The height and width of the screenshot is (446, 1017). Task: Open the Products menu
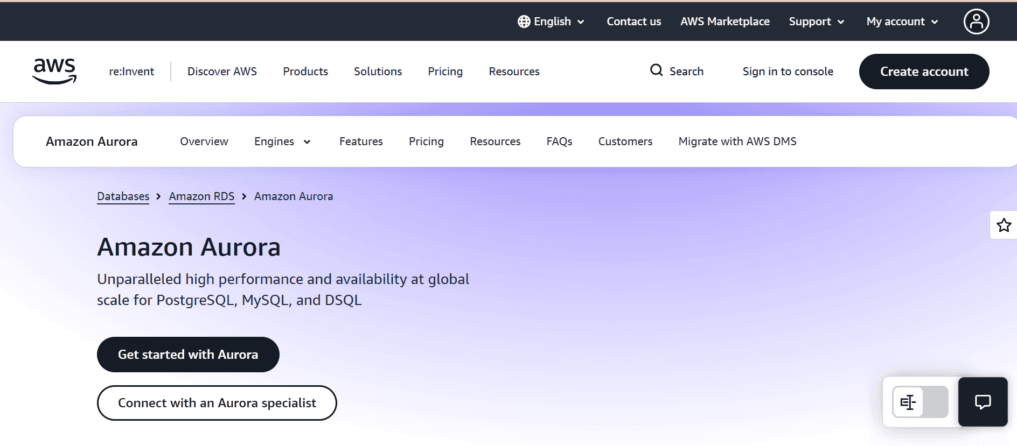pyautogui.click(x=305, y=72)
